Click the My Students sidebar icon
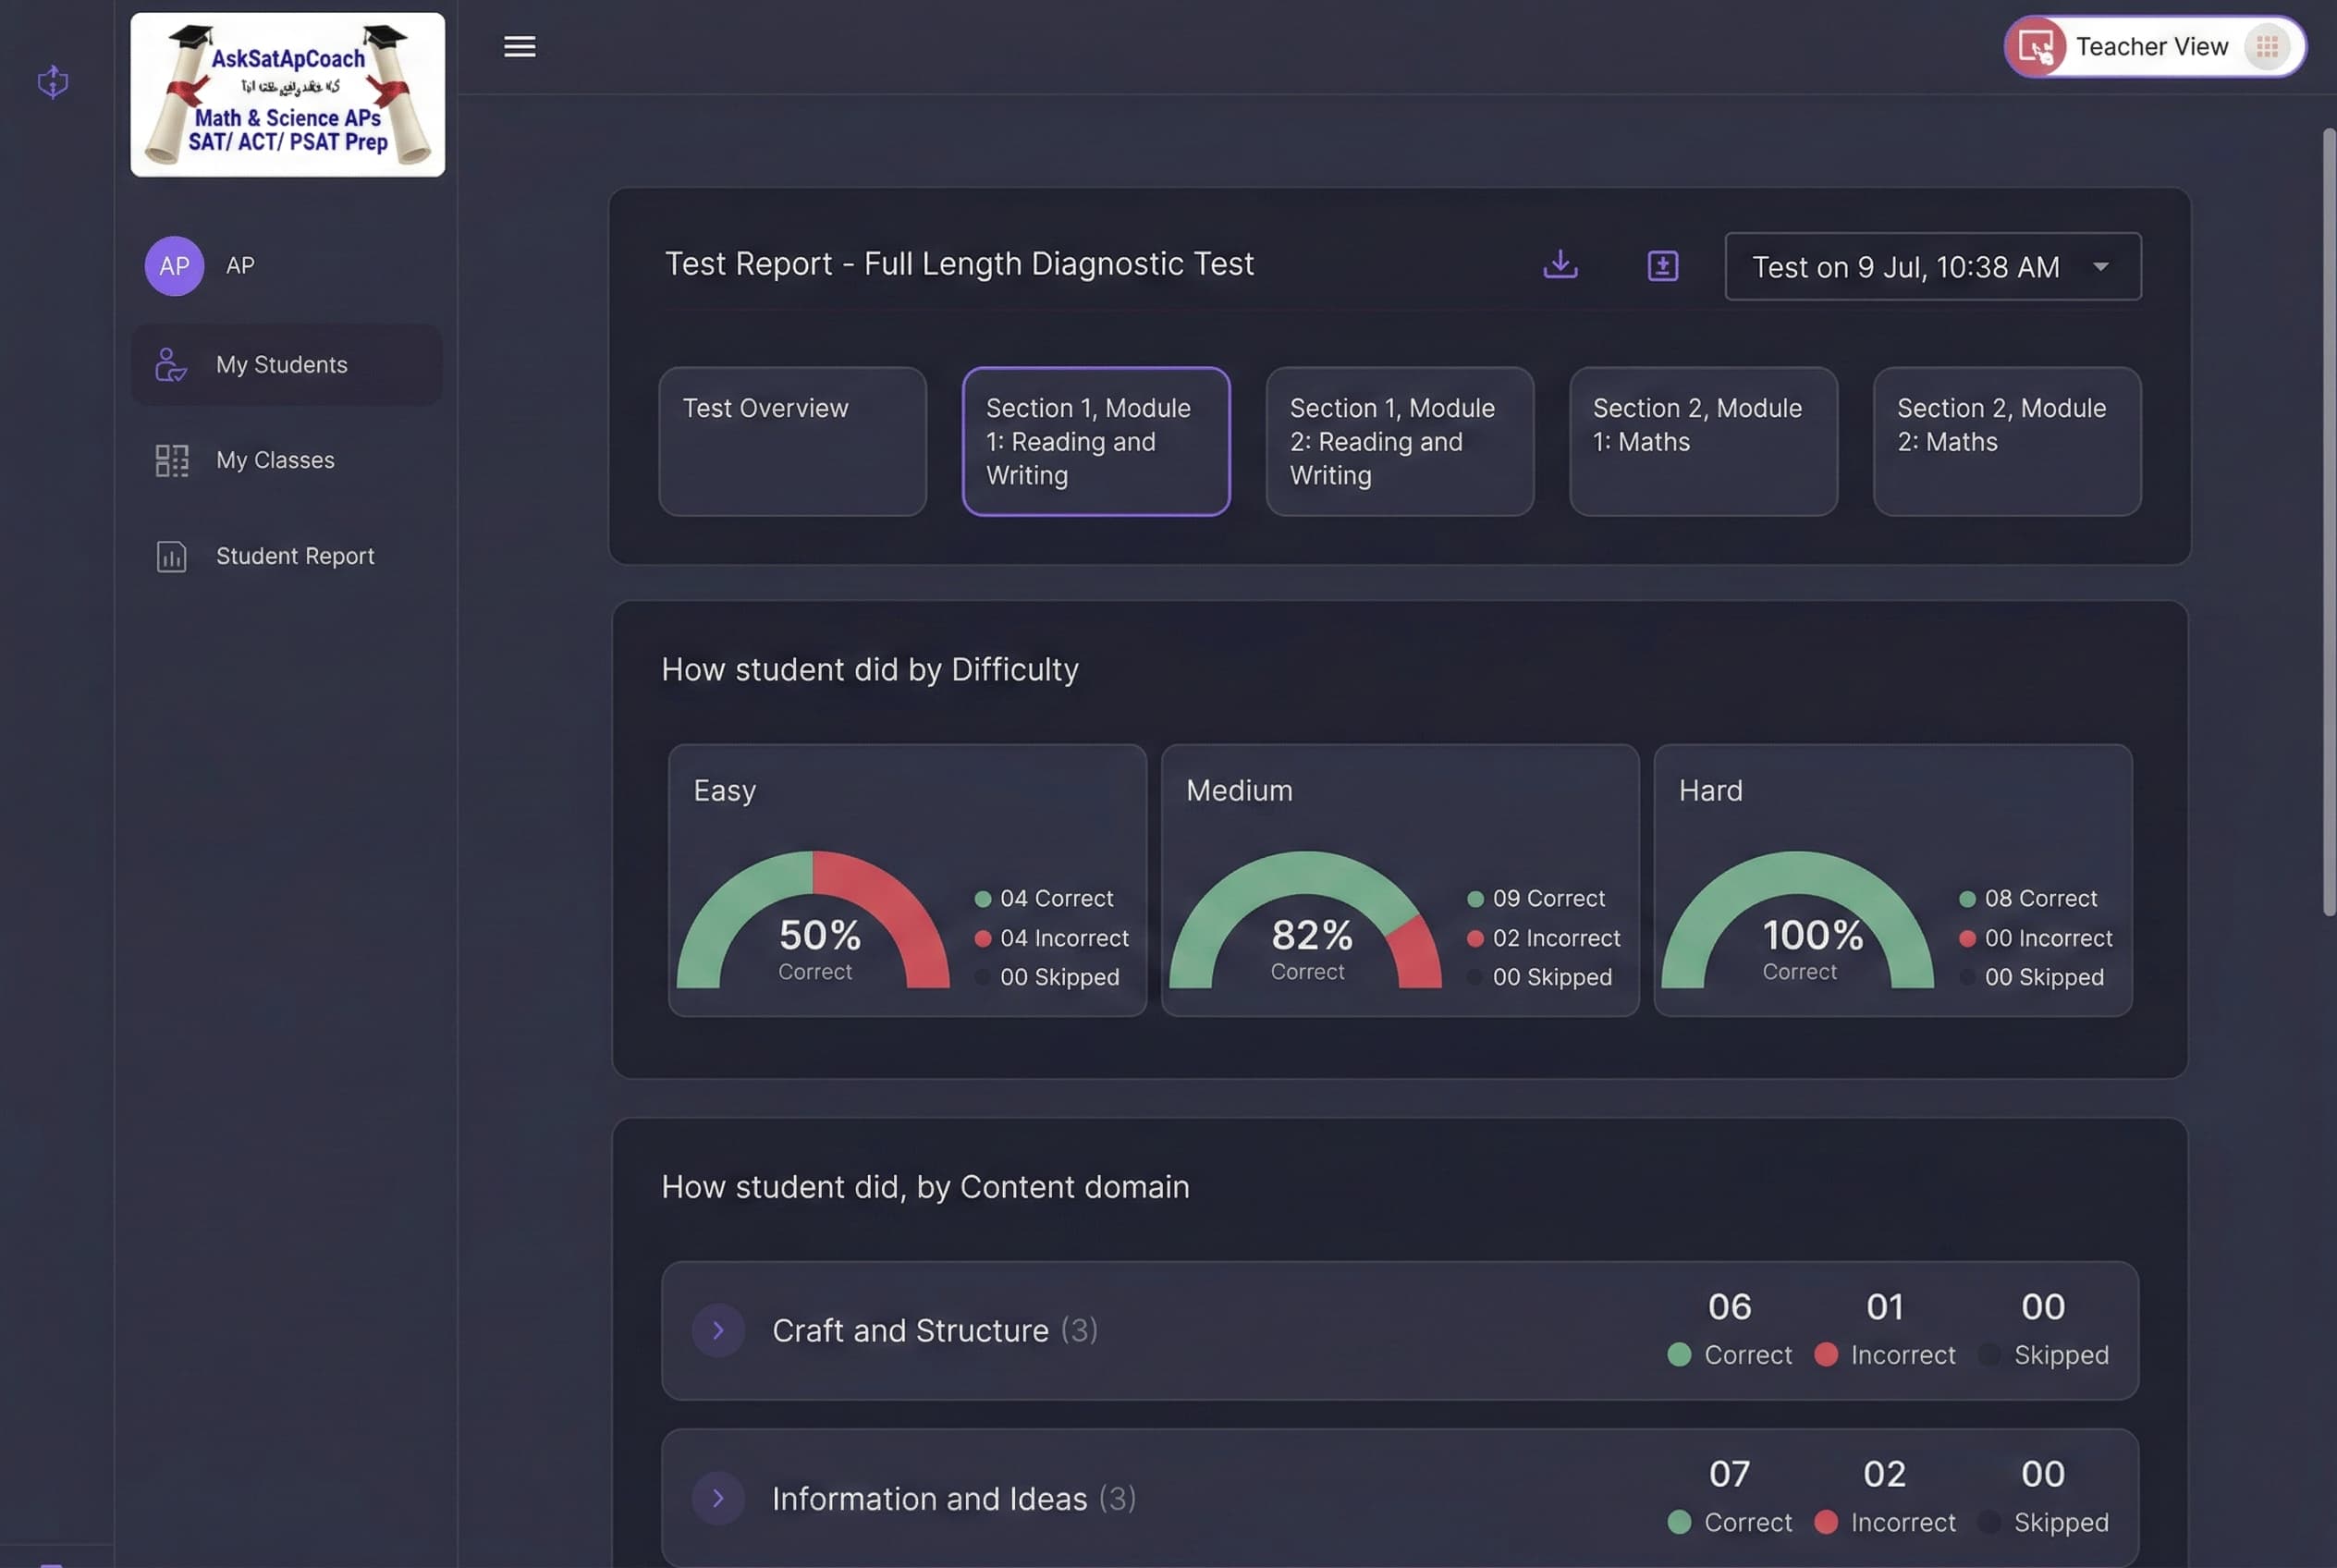2337x1568 pixels. point(171,365)
